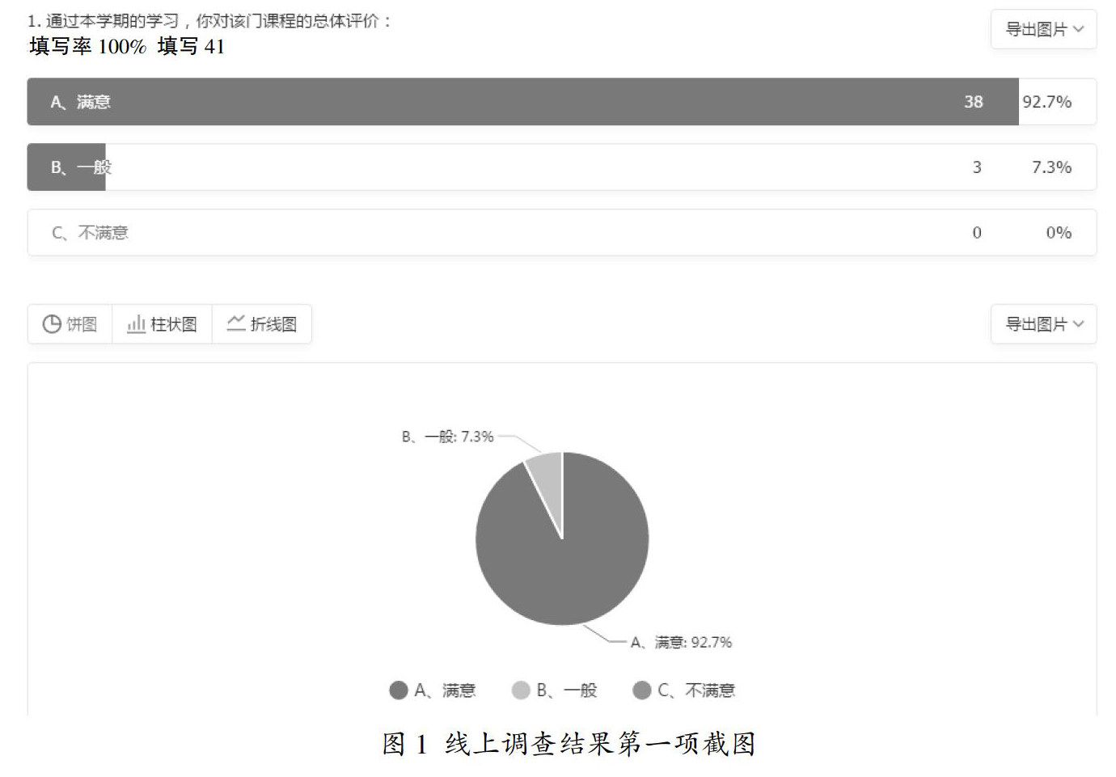
Task: Click the 'A、满意: 92.7%' pie callout label
Action: pos(681,643)
